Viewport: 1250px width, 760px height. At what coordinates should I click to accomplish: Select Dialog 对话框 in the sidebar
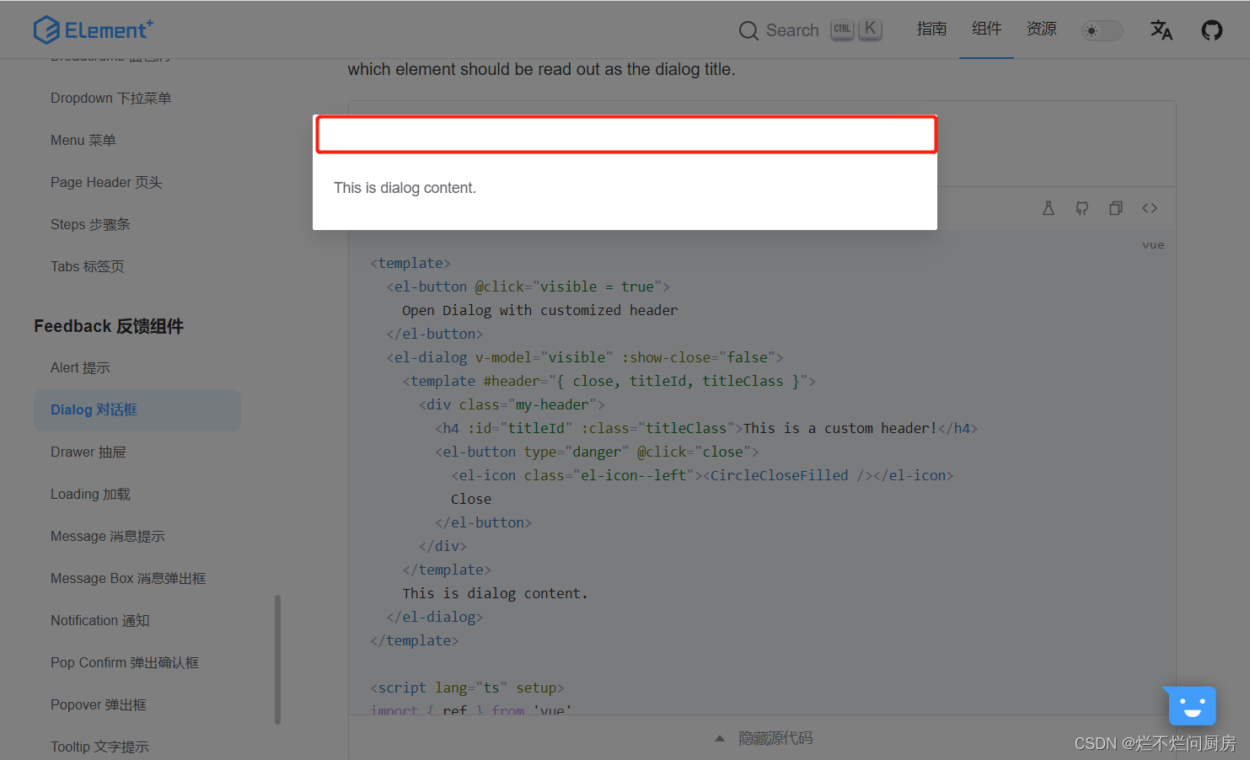pos(93,409)
